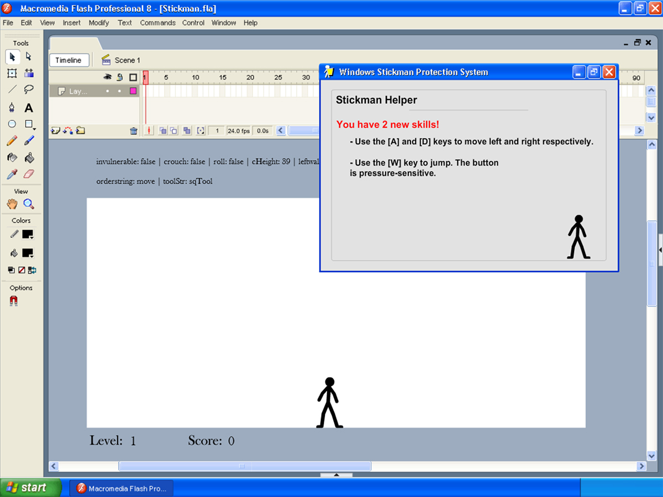Toggle lock dot for the Lay... layer
Image resolution: width=663 pixels, height=497 pixels.
(119, 91)
